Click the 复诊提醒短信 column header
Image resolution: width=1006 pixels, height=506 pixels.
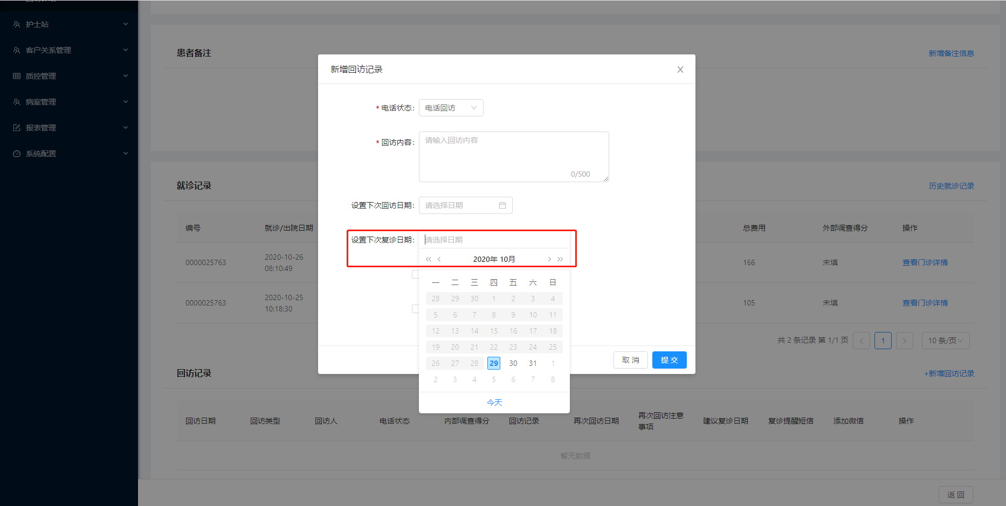[x=791, y=421]
